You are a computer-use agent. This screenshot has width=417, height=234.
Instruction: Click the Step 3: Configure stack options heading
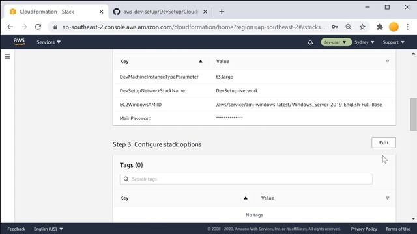(157, 144)
